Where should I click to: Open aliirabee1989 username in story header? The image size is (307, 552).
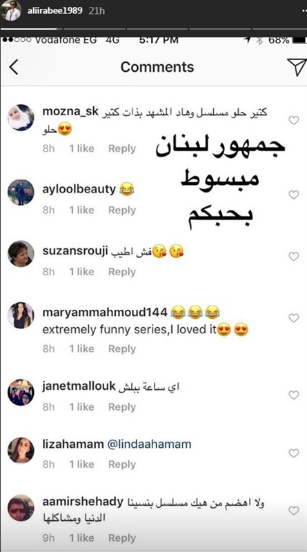point(55,10)
